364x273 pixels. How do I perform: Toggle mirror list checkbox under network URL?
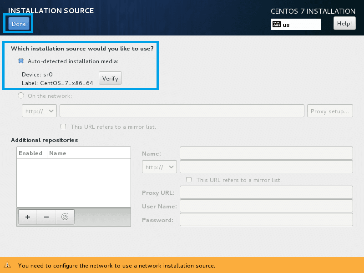[x=63, y=126]
